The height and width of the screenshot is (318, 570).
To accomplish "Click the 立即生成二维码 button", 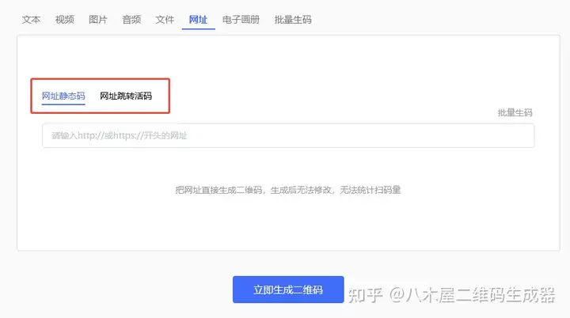I will (288, 290).
